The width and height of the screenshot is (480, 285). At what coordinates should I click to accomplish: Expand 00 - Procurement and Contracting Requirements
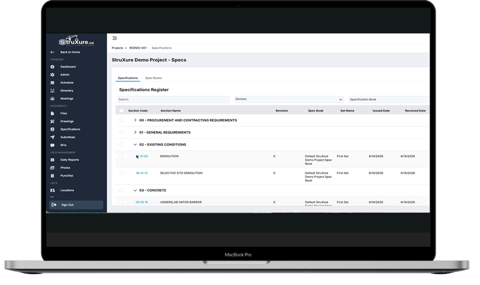[136, 120]
